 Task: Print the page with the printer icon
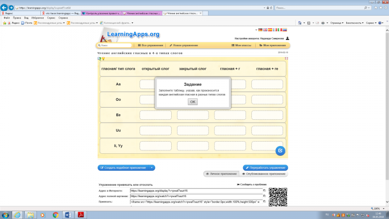[323, 23]
